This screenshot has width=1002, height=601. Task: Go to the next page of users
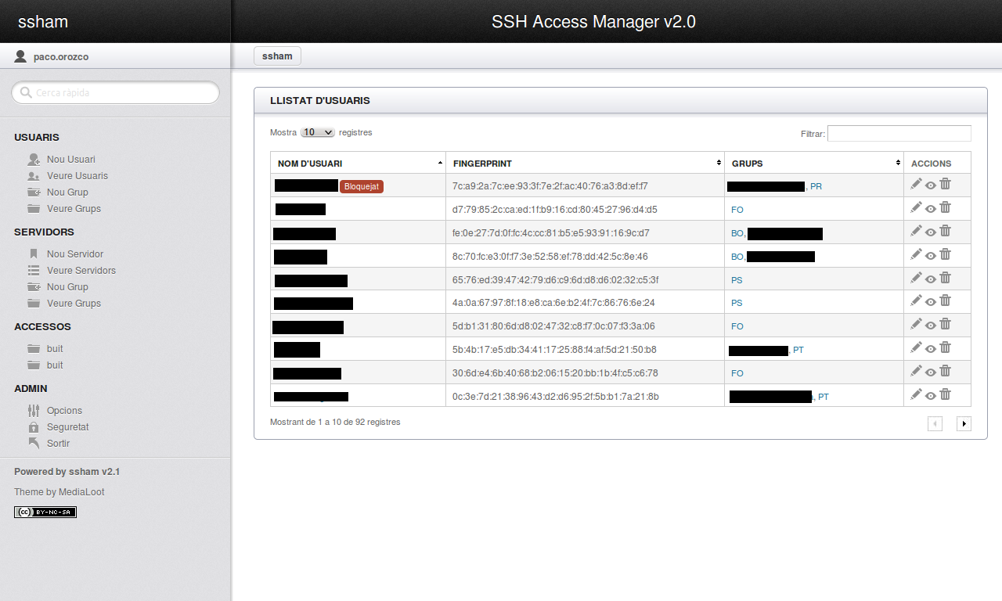(x=964, y=423)
